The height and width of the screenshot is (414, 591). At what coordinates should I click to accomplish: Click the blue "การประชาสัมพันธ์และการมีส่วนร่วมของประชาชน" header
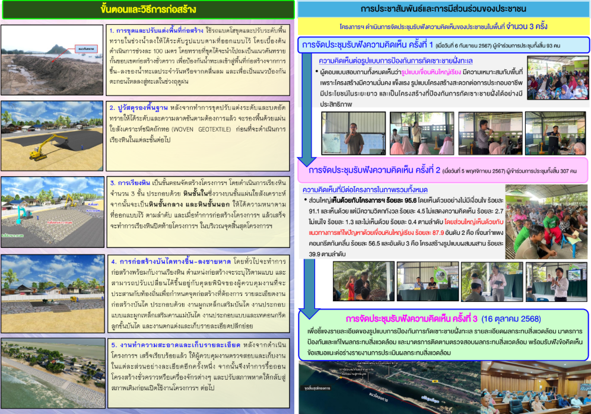(x=443, y=9)
